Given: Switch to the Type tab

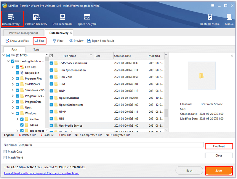Looking at the screenshot, I should tap(36, 50).
